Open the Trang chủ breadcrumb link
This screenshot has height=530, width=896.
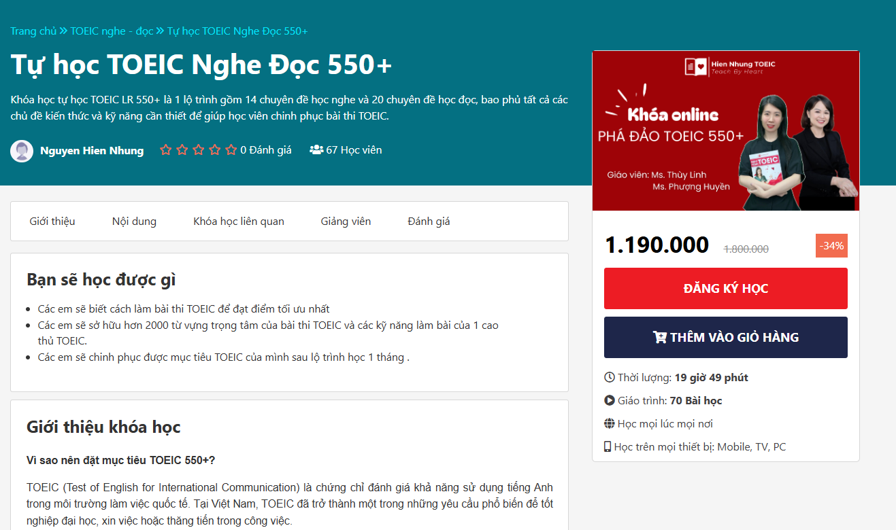34,31
